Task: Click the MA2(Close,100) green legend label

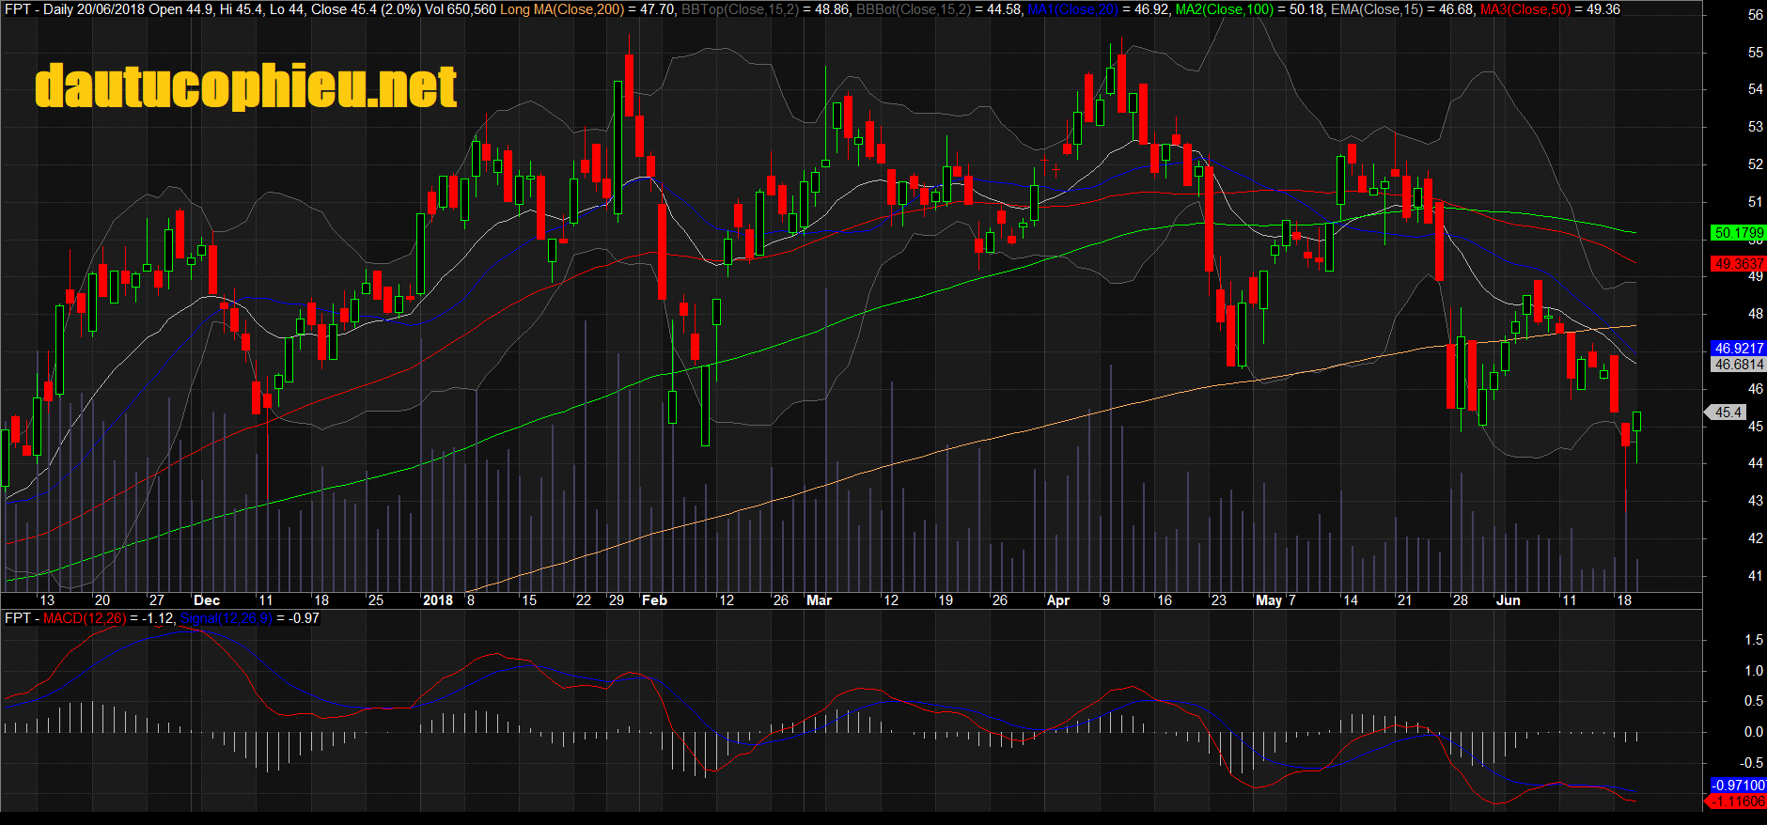Action: [1224, 9]
